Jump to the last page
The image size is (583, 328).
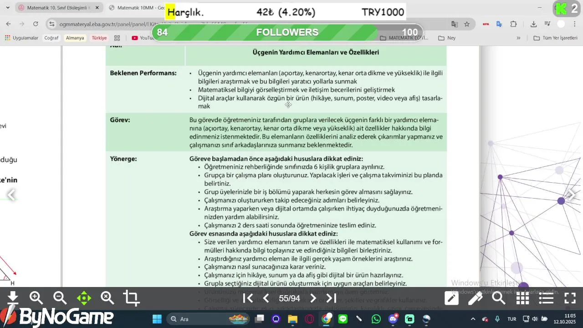pyautogui.click(x=332, y=298)
